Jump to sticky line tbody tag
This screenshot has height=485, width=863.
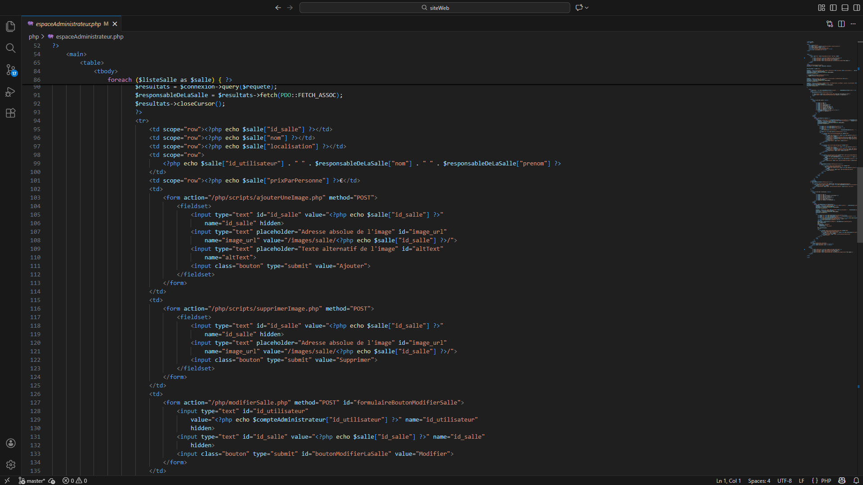pos(106,71)
